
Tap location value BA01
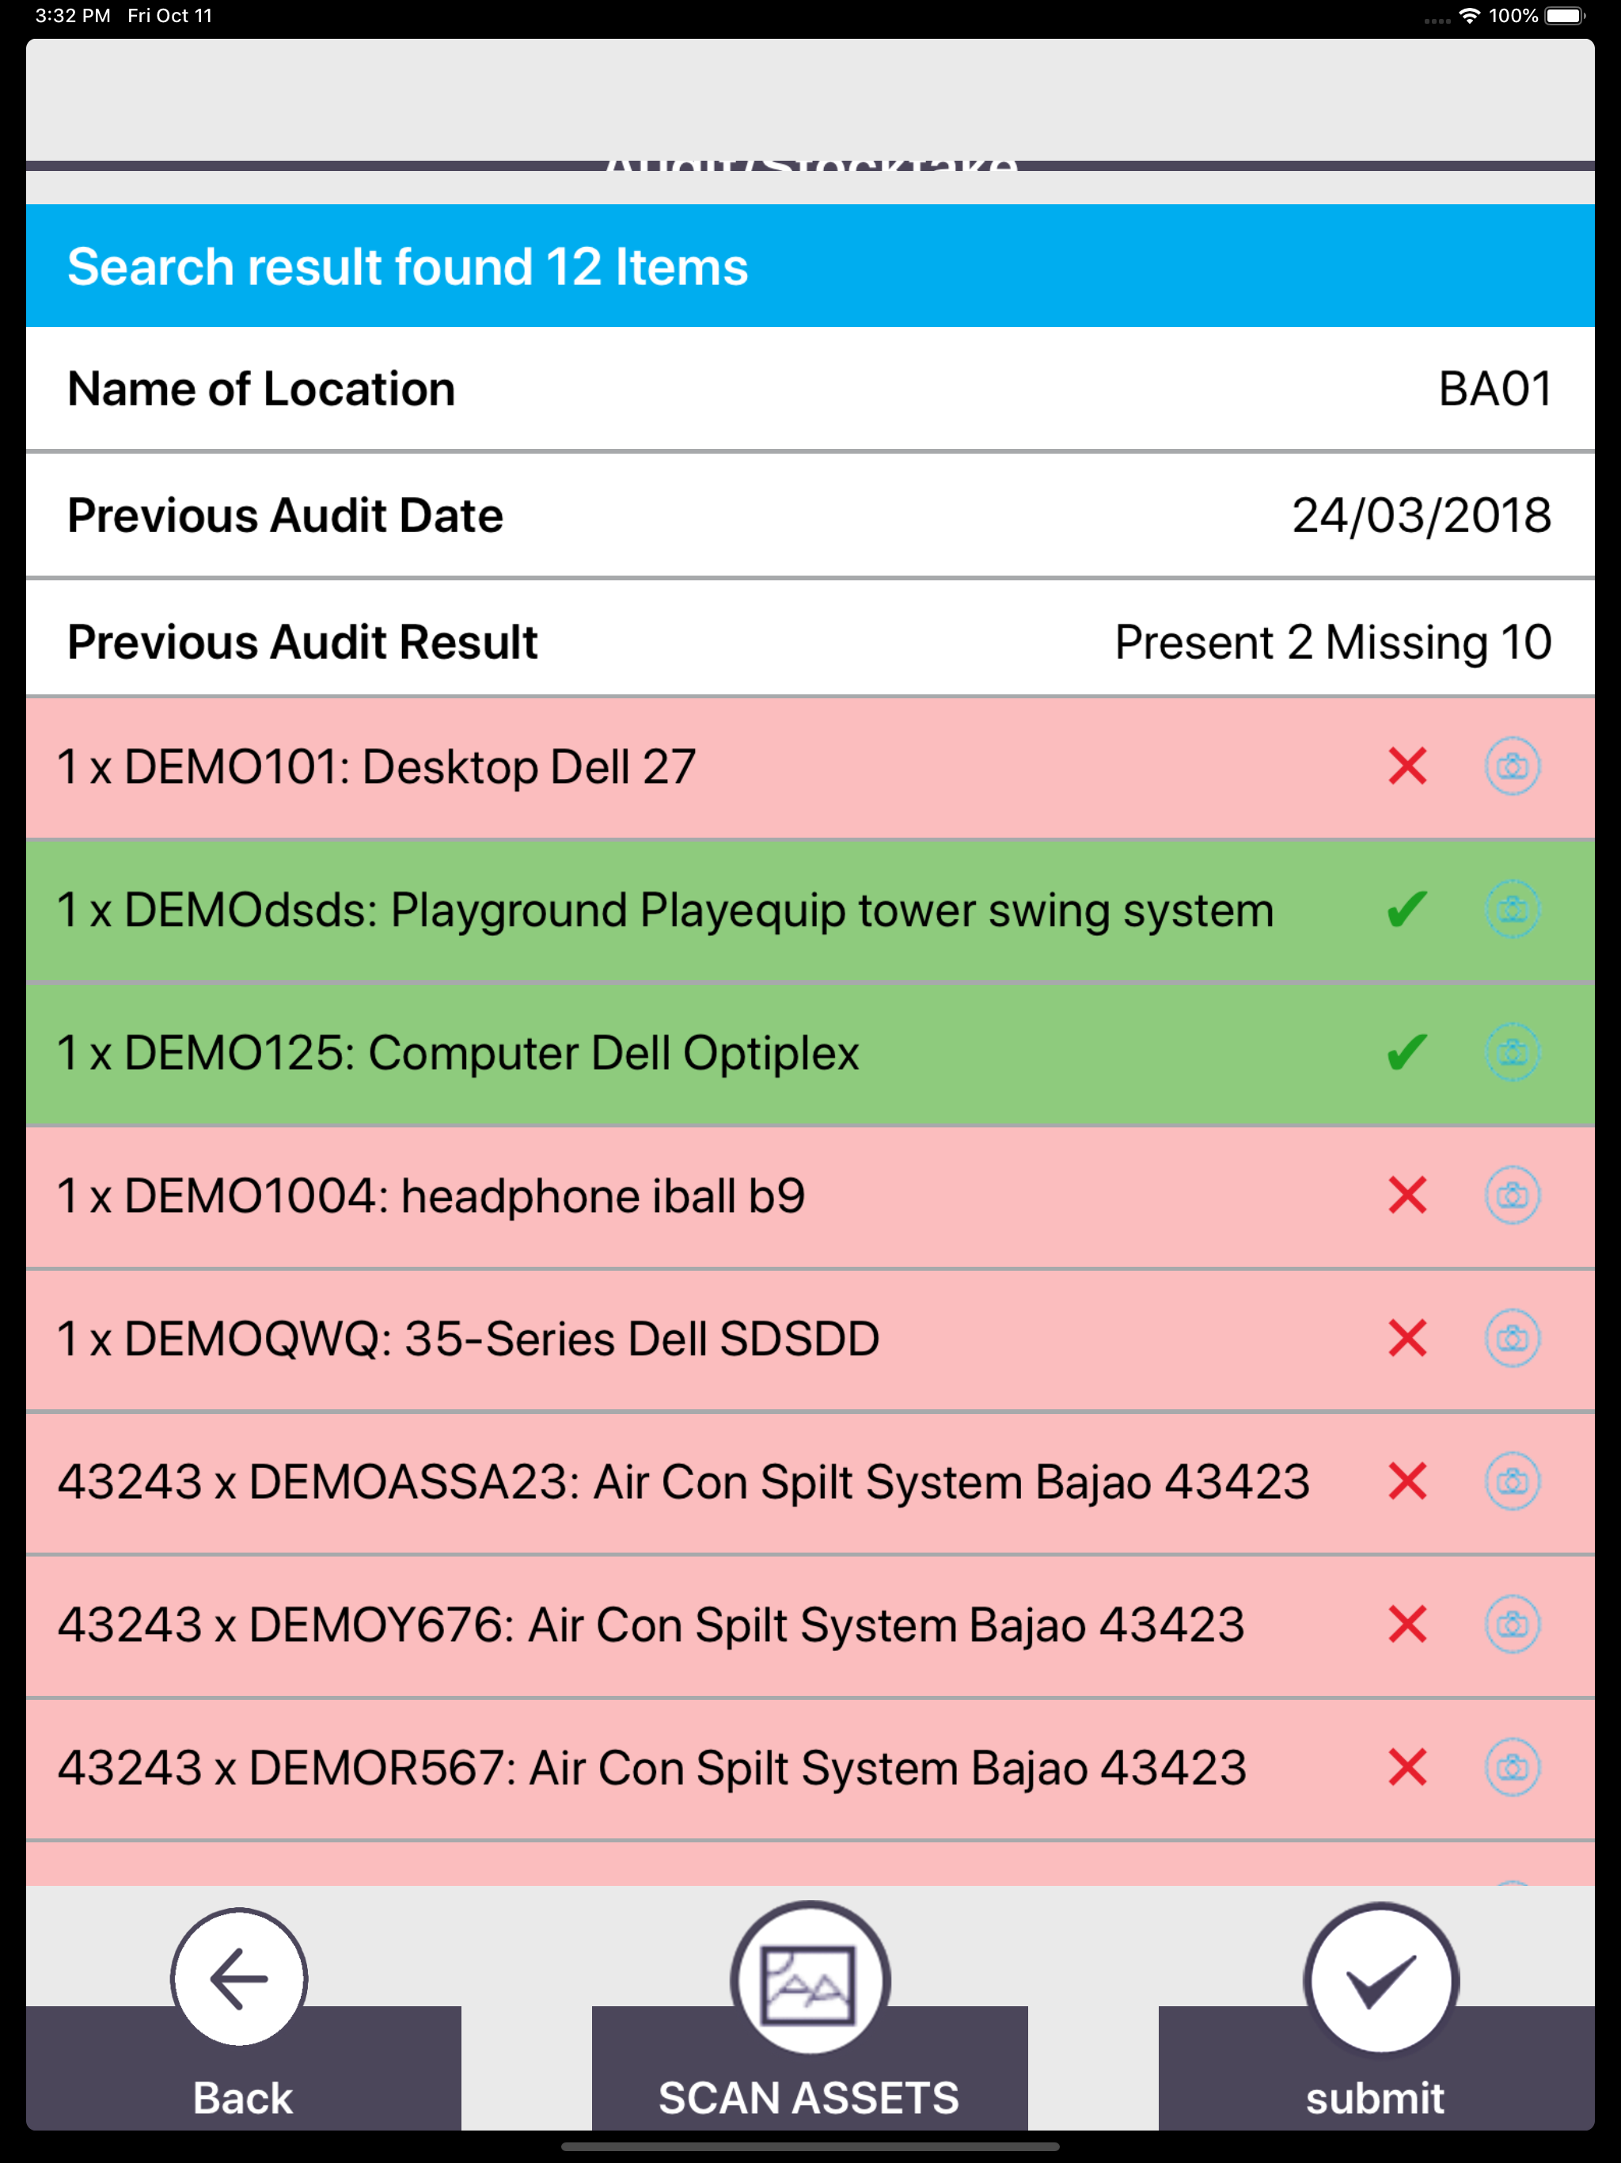pos(1495,390)
